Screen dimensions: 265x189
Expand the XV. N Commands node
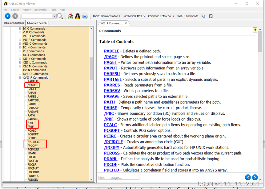[20, 70]
